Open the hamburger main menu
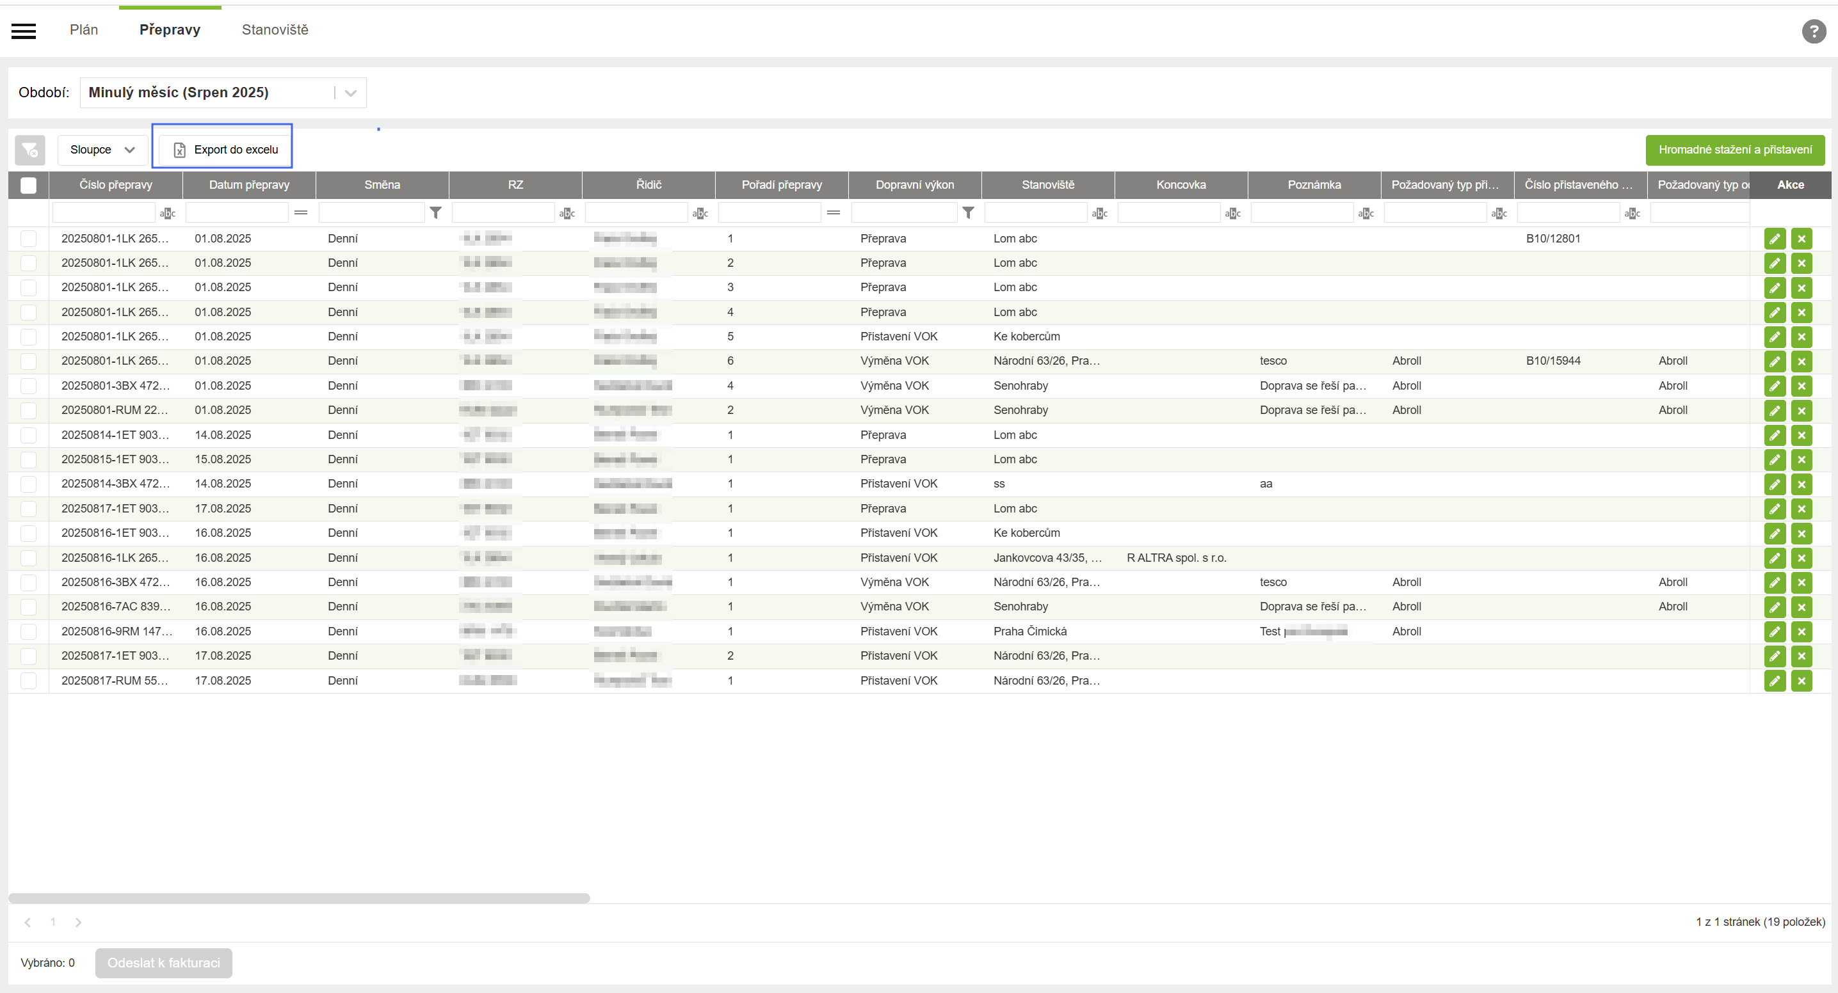Viewport: 1838px width, 993px height. point(24,31)
